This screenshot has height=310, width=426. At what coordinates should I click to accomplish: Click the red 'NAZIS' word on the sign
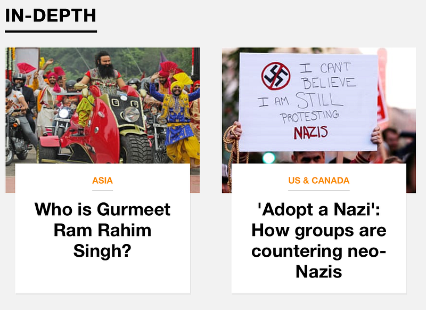[311, 133]
